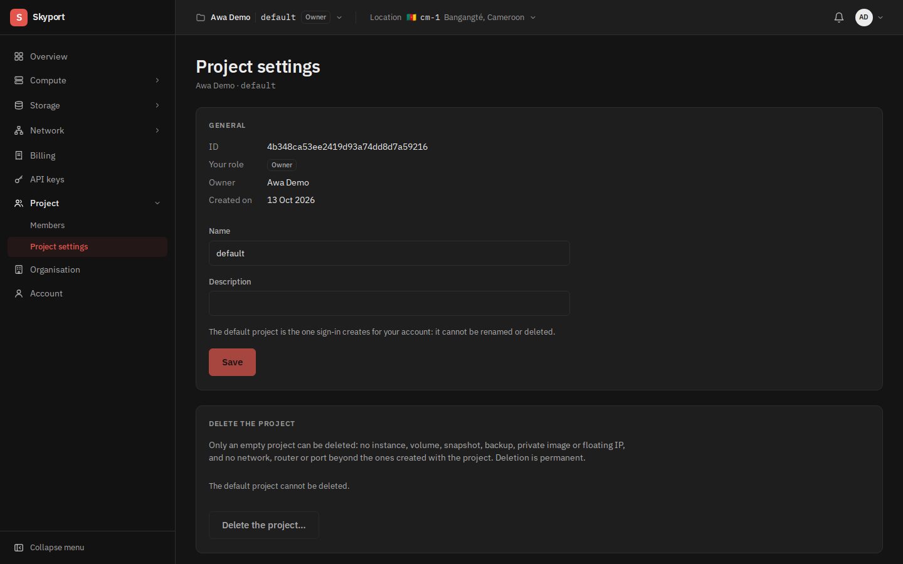Open Members under Project
903x564 pixels.
pyautogui.click(x=87, y=225)
